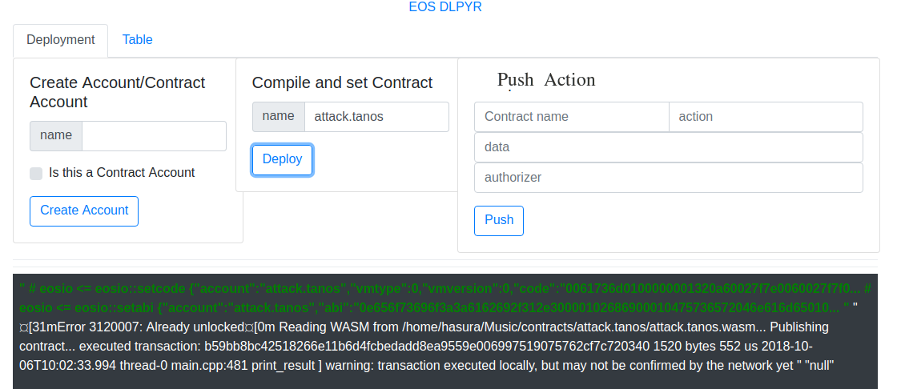The height and width of the screenshot is (389, 897).
Task: Focus the authorizer input field
Action: point(669,178)
